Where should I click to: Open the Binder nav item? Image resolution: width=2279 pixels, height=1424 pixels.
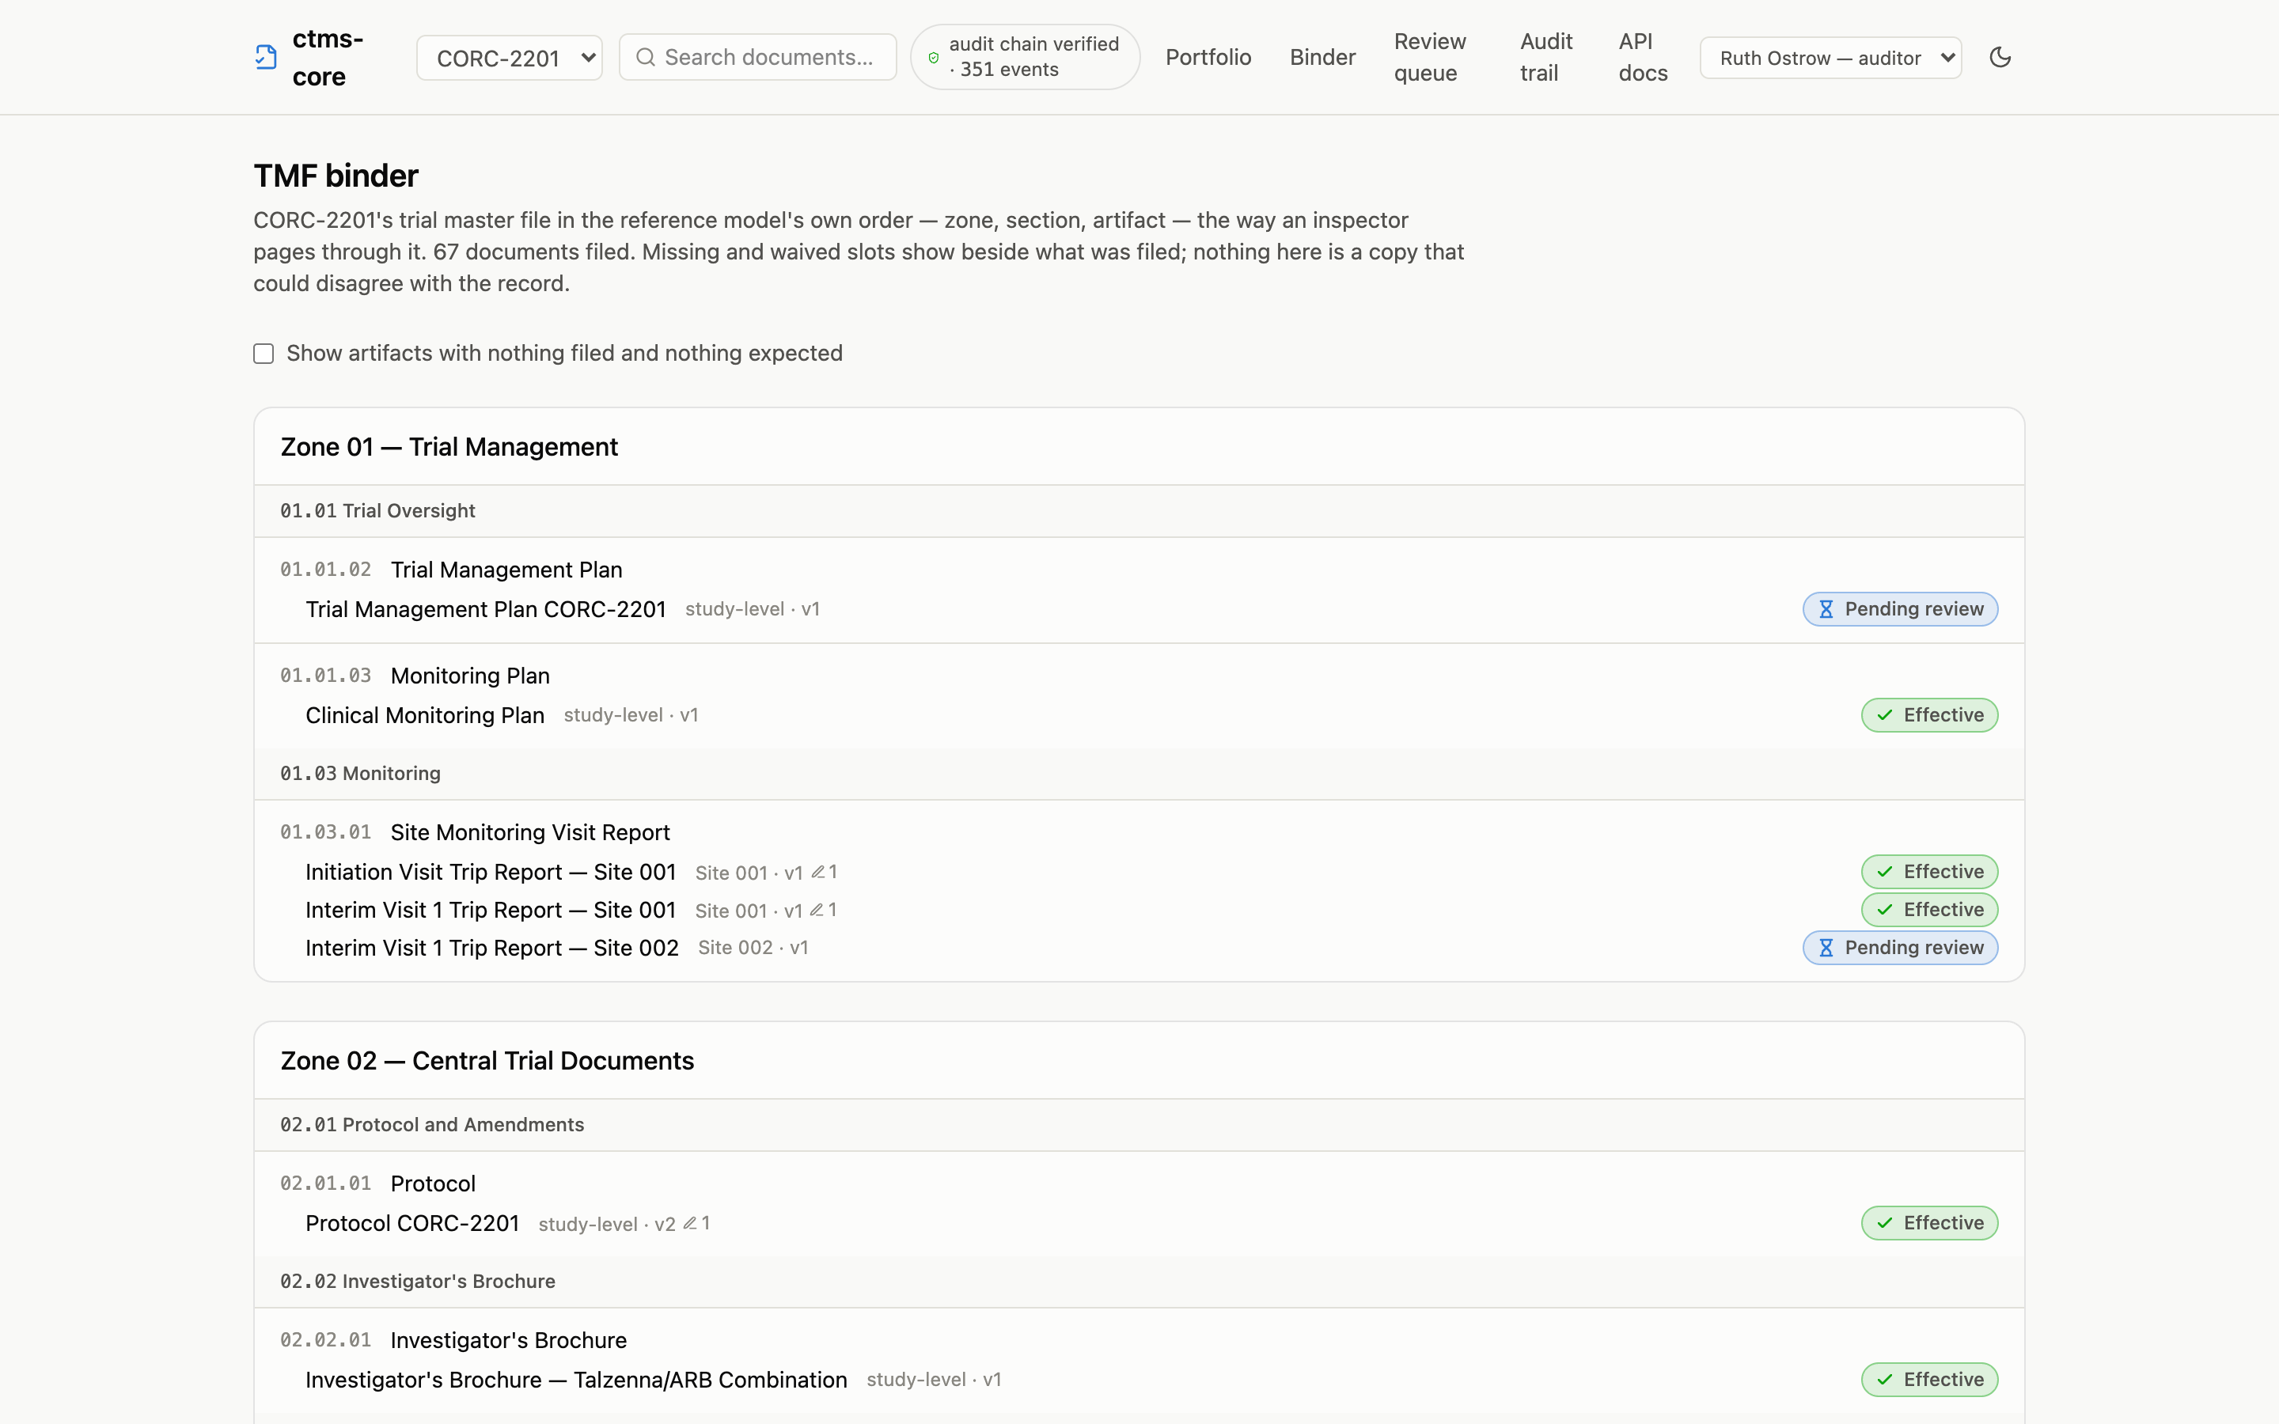coord(1322,58)
